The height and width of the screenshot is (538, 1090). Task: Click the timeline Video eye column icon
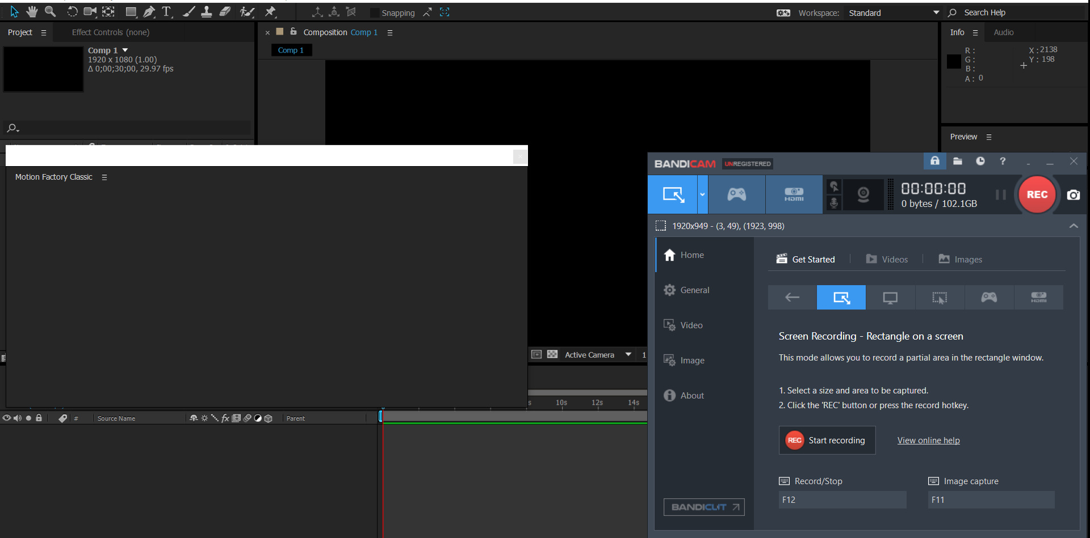click(x=6, y=418)
